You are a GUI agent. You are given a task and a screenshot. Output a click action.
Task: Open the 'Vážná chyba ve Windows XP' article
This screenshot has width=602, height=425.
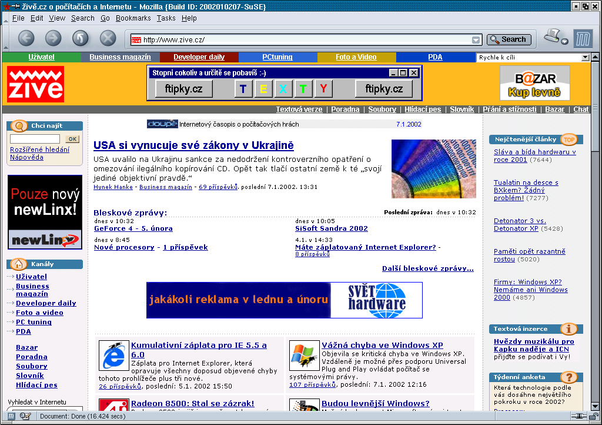click(382, 345)
